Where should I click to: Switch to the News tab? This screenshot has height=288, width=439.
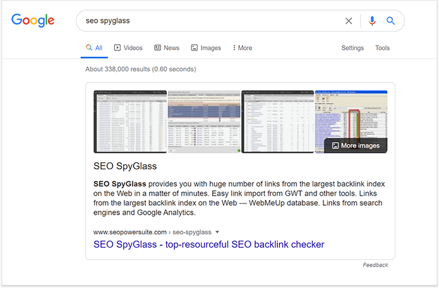coord(167,48)
